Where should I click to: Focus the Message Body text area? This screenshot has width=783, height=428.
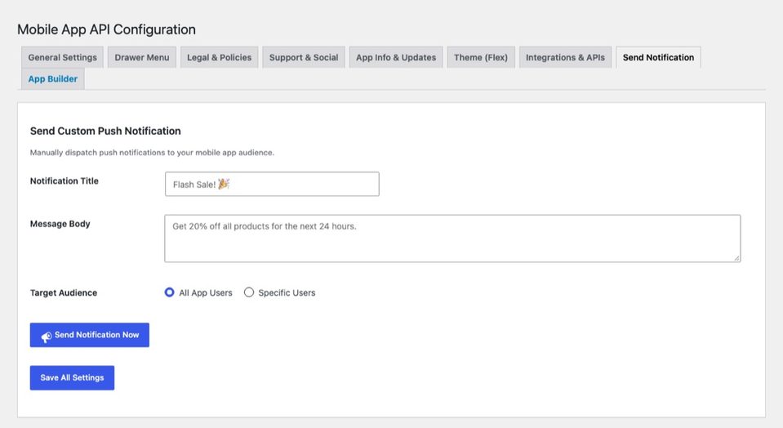[452, 239]
